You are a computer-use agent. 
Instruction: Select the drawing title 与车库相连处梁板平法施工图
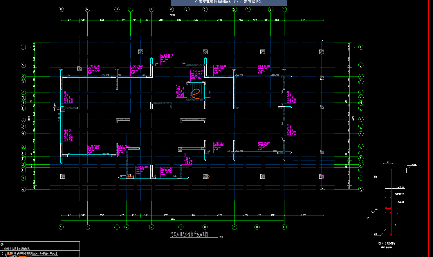tap(190, 234)
